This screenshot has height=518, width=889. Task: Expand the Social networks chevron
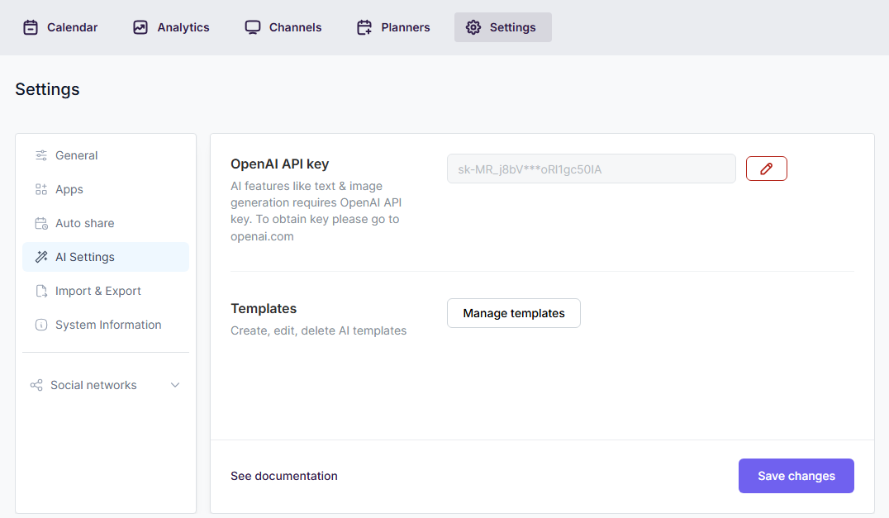tap(175, 385)
